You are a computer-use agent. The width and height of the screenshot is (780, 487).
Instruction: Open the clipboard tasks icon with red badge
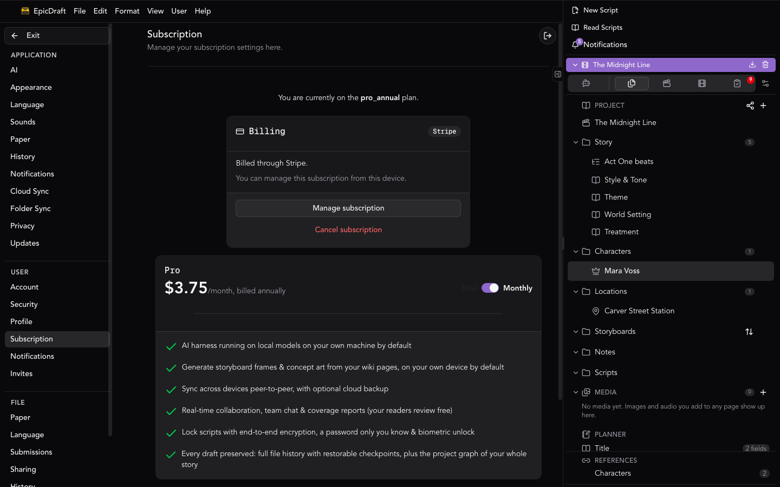tap(737, 83)
